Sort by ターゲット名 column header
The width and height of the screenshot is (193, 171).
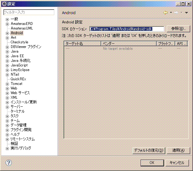[x=82, y=44]
